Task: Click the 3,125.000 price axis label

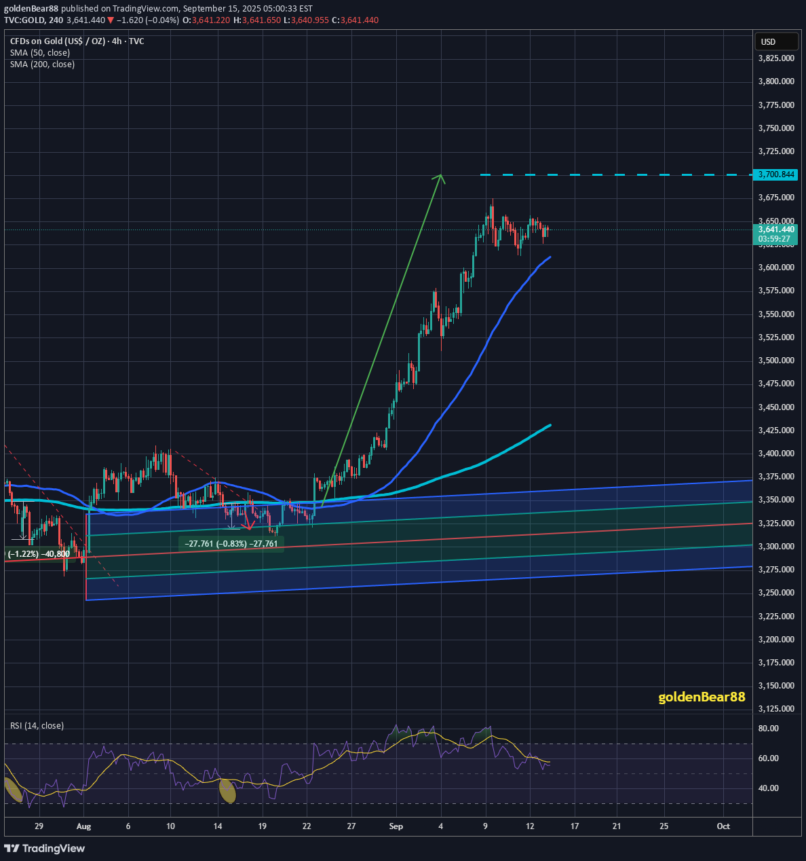Action: click(x=776, y=709)
